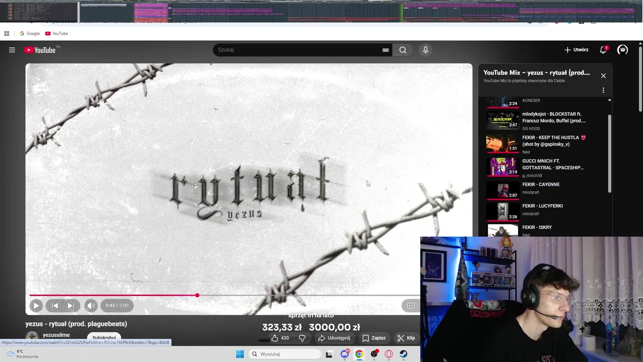Open Steam from the taskbar
This screenshot has width=643, height=362.
point(403,354)
